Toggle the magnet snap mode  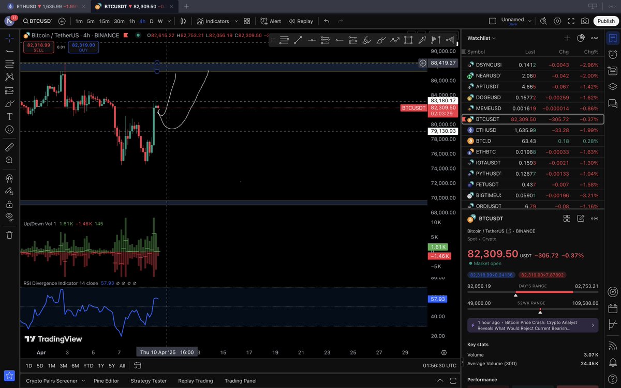pyautogui.click(x=9, y=178)
